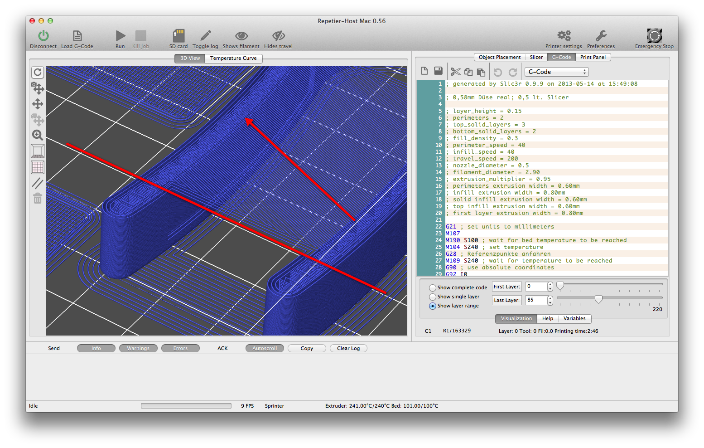Select the zoom magnifier tool
This screenshot has height=448, width=704.
(38, 135)
